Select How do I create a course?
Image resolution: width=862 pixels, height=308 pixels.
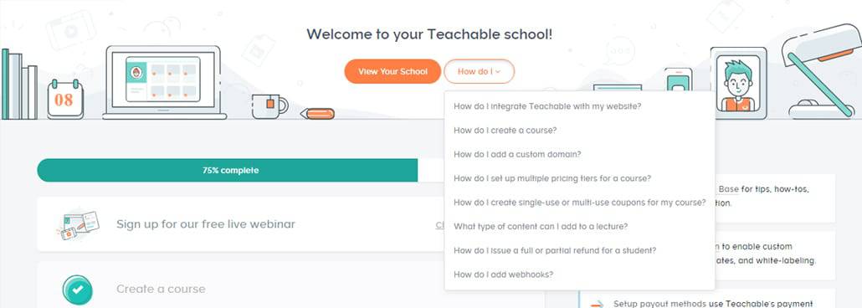click(505, 131)
